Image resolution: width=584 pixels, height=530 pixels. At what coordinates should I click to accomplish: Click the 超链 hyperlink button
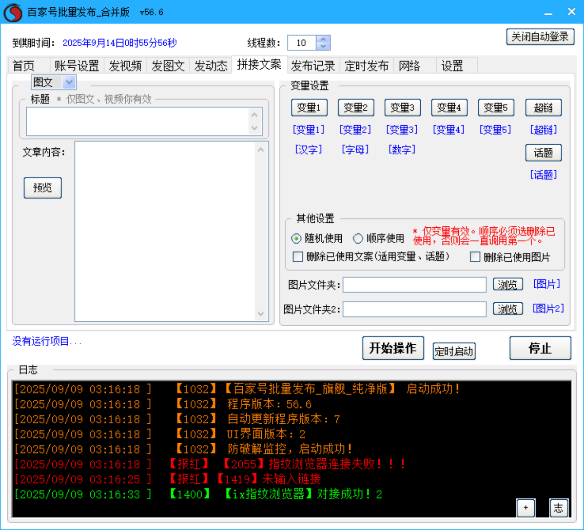(543, 108)
